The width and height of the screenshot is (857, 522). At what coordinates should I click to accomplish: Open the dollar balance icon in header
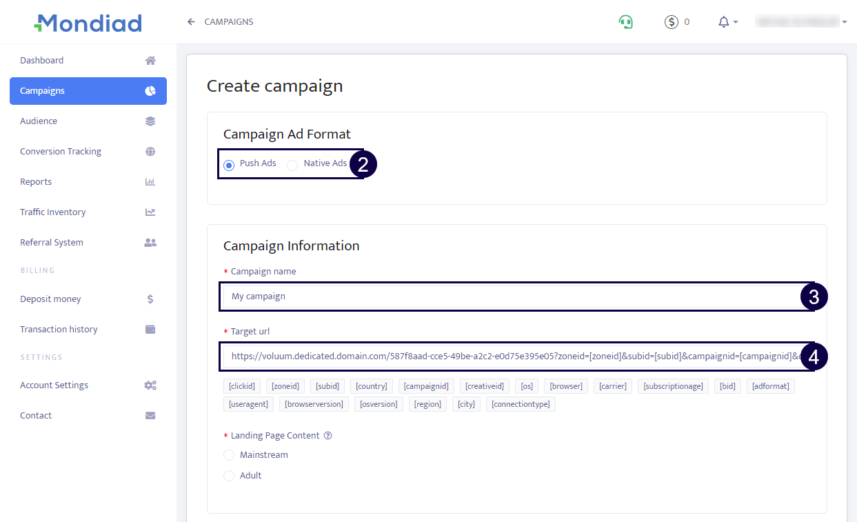pos(672,22)
